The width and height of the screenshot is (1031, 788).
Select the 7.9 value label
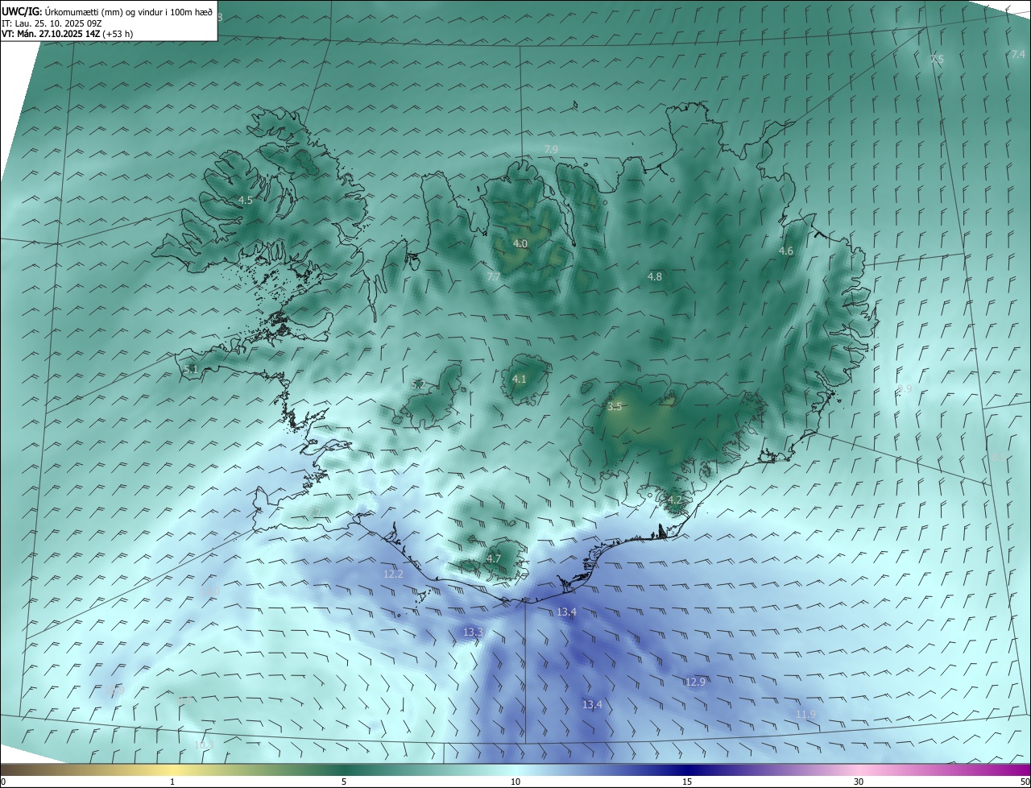point(551,149)
